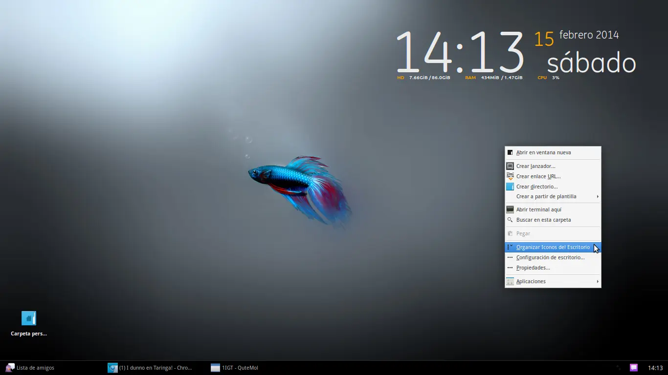Image resolution: width=668 pixels, height=375 pixels.
Task: Expand the Crear a partir de plantilla submenu
Action: click(553, 196)
